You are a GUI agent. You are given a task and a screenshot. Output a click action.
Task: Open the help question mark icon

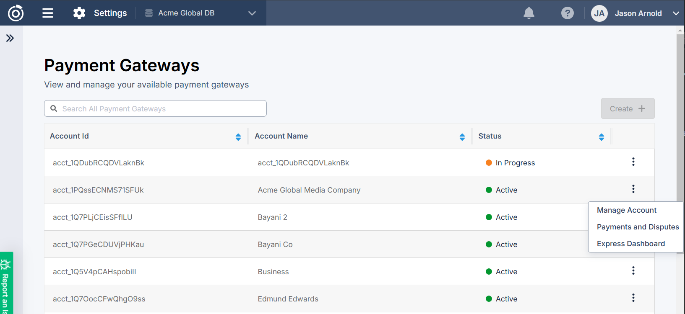[567, 13]
